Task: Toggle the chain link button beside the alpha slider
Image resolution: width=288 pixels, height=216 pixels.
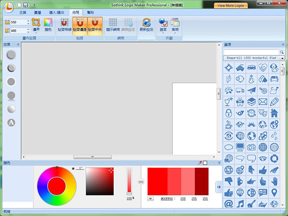Action: (141, 182)
